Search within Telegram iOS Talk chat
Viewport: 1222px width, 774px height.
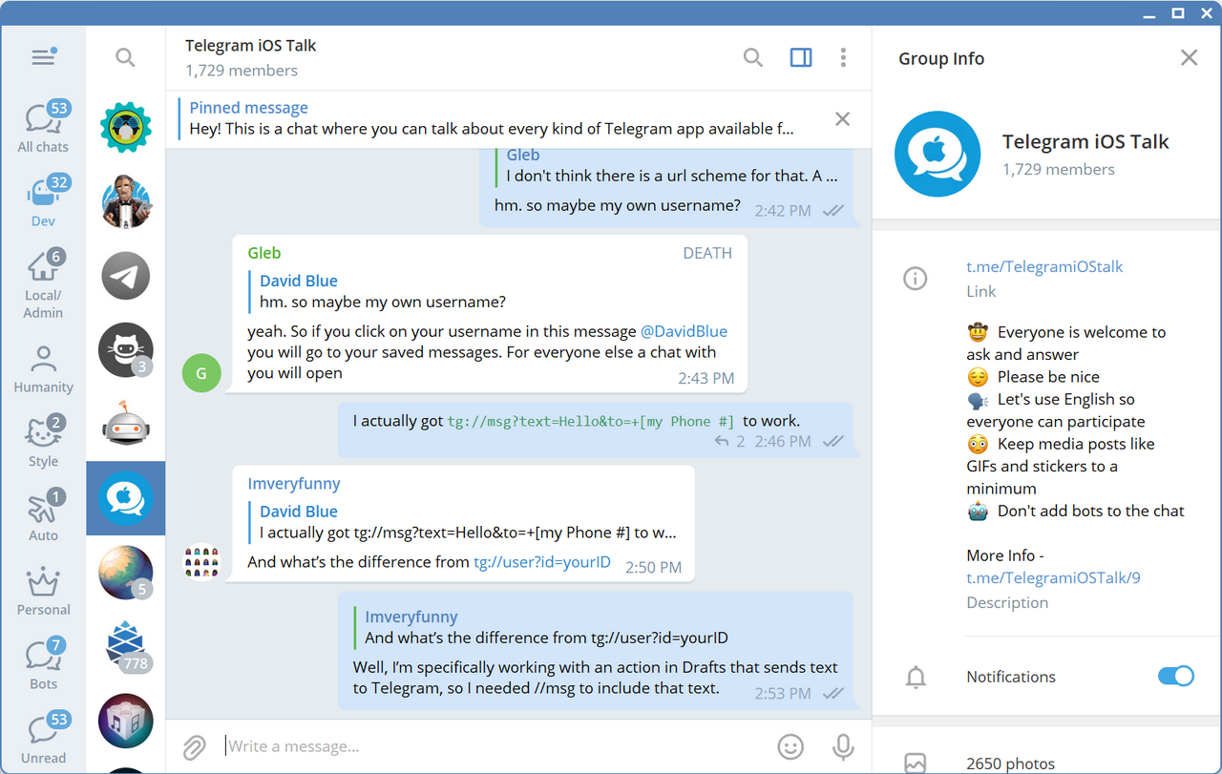coord(753,57)
